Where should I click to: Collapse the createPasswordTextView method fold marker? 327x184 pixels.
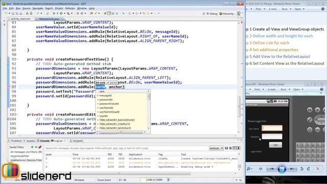pyautogui.click(x=17, y=59)
